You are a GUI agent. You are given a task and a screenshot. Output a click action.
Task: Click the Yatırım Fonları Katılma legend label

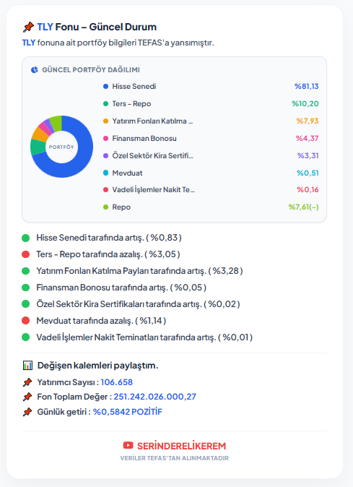pos(152,121)
